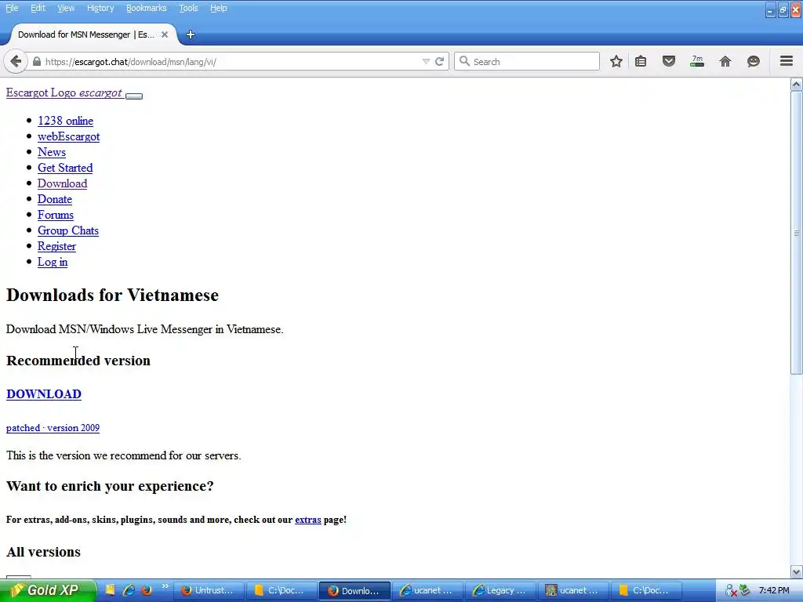Click the search magnifier icon
Viewport: 803px width, 602px height.
pyautogui.click(x=464, y=61)
